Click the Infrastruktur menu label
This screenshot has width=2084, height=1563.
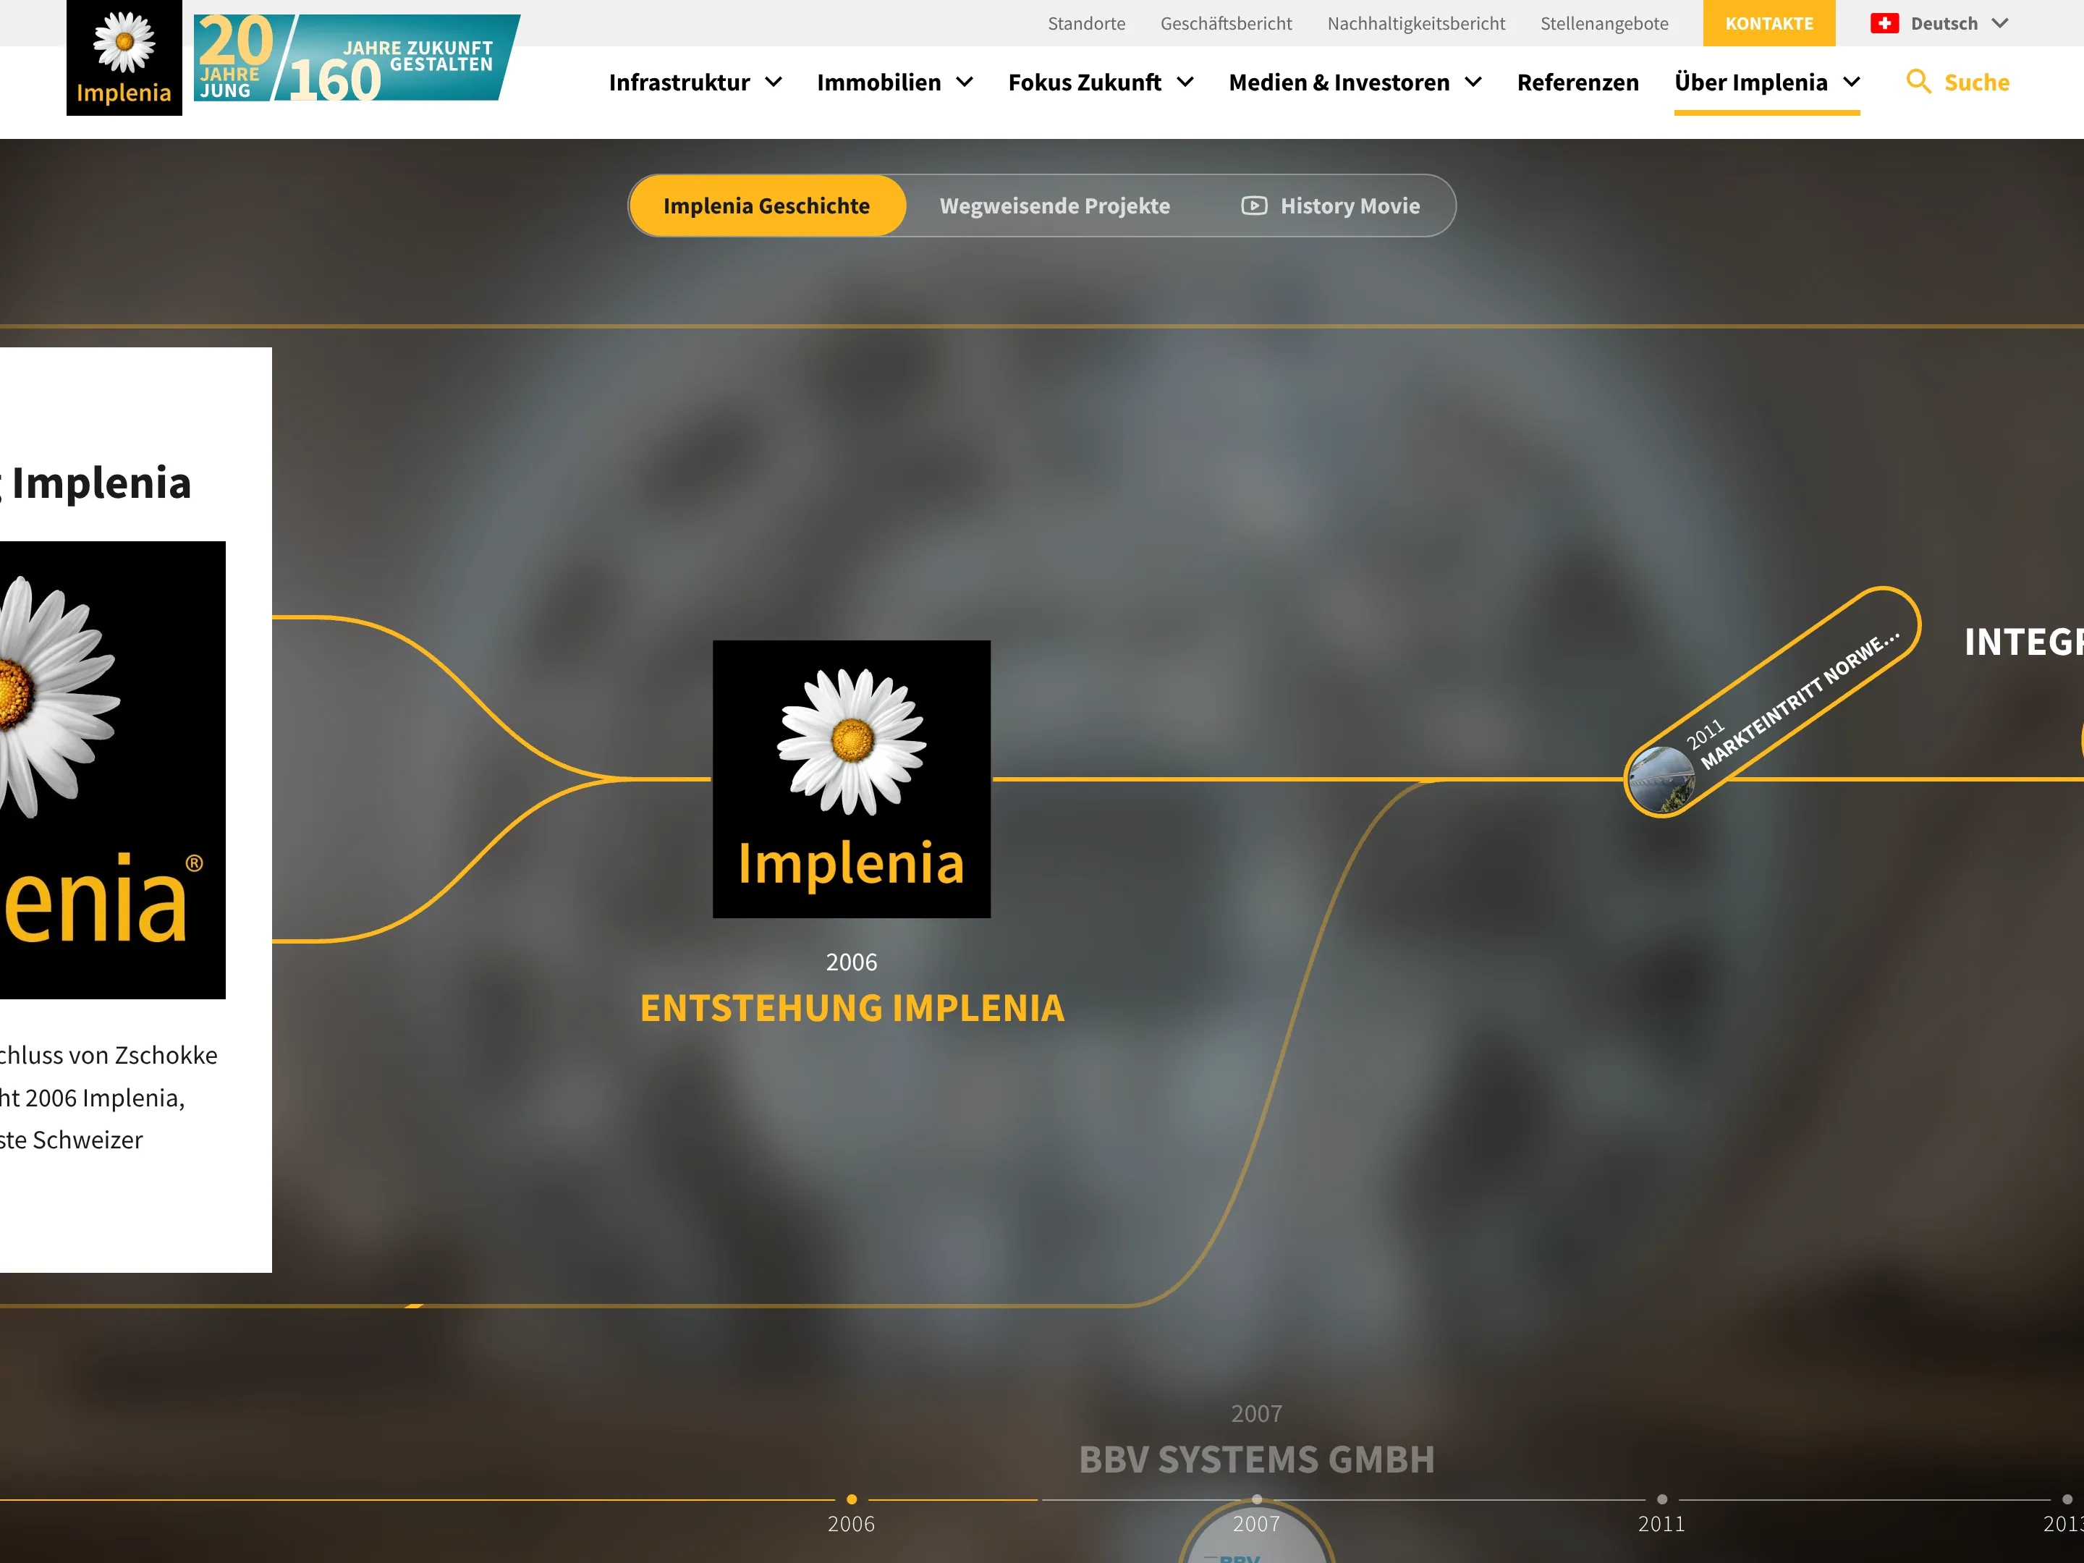[679, 83]
